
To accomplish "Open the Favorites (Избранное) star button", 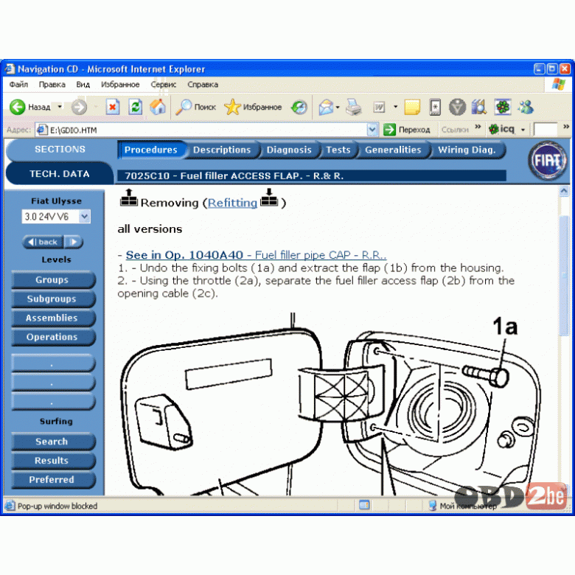I will pos(253,107).
